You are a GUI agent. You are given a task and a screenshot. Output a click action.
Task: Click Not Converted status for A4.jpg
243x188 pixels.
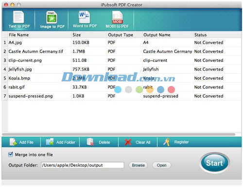[208, 42]
